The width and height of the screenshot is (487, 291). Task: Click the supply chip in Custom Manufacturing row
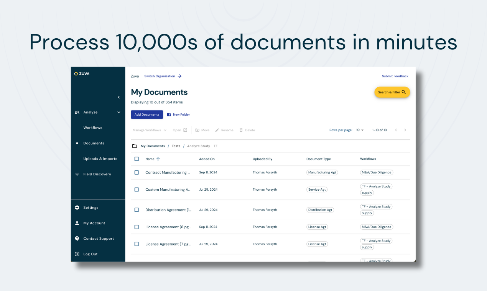pos(367,193)
